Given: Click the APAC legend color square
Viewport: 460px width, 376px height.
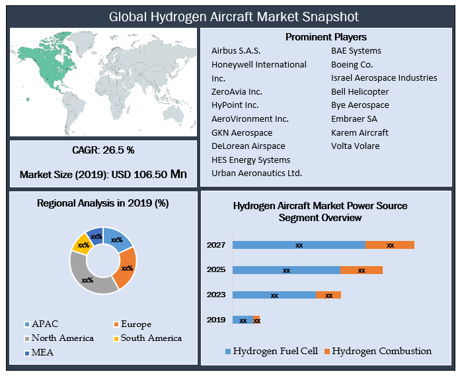Looking at the screenshot, I should 27,324.
